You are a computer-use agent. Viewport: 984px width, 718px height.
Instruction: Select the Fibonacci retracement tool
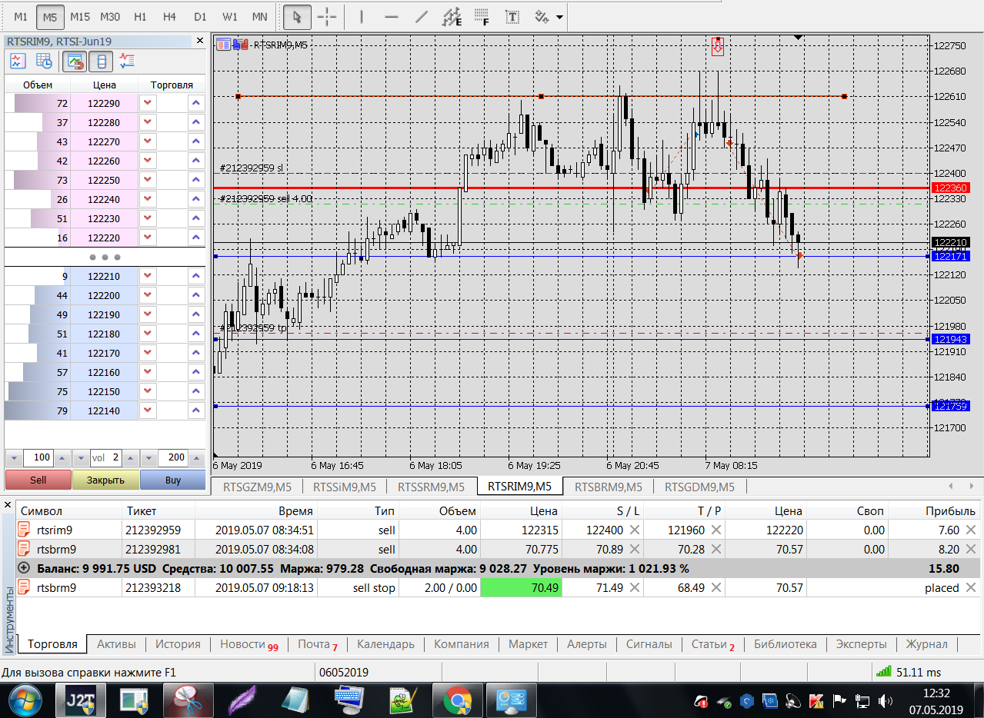pyautogui.click(x=482, y=16)
